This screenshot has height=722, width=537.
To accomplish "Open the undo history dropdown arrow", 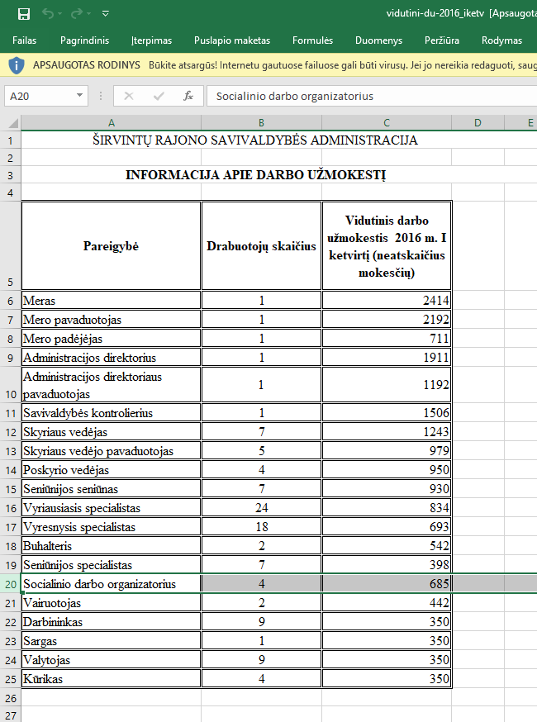I will coord(62,14).
